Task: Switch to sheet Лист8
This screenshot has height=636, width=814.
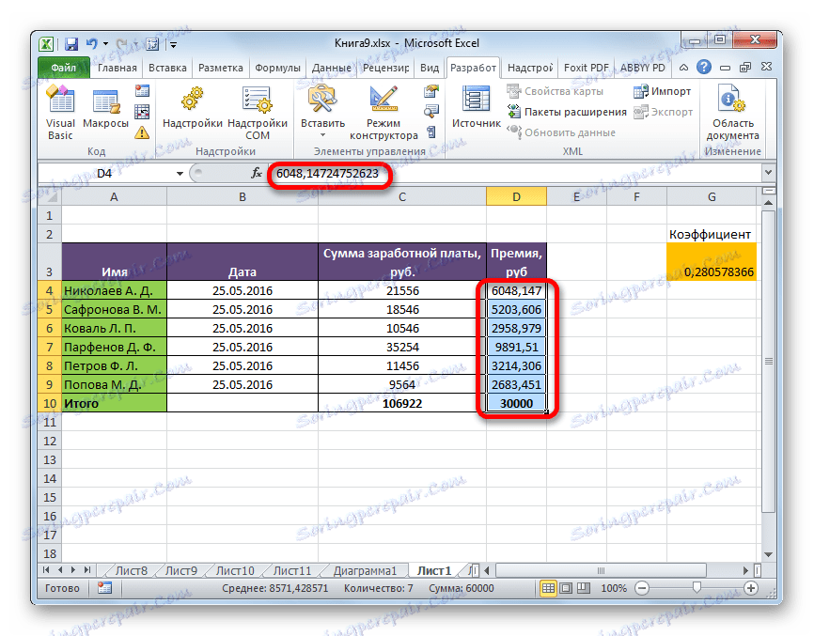Action: pos(132,570)
